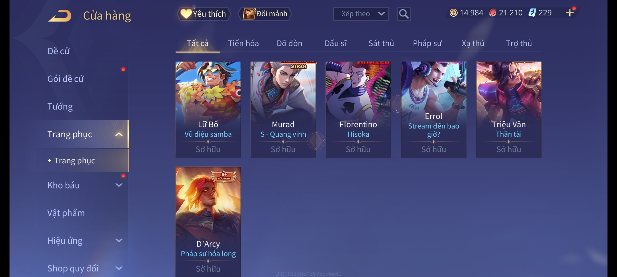Open the search magnifier icon
The height and width of the screenshot is (277, 617).
pyautogui.click(x=404, y=14)
